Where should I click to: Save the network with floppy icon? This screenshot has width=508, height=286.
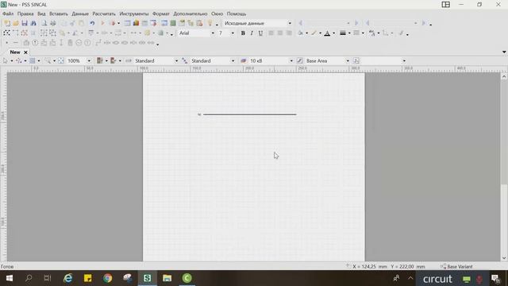coord(25,23)
